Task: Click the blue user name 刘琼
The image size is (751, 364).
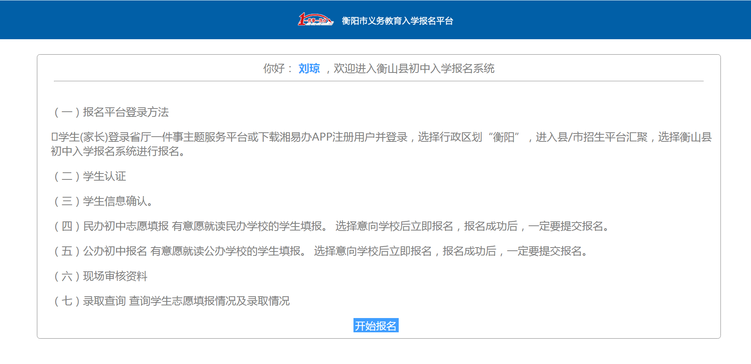Action: (309, 69)
